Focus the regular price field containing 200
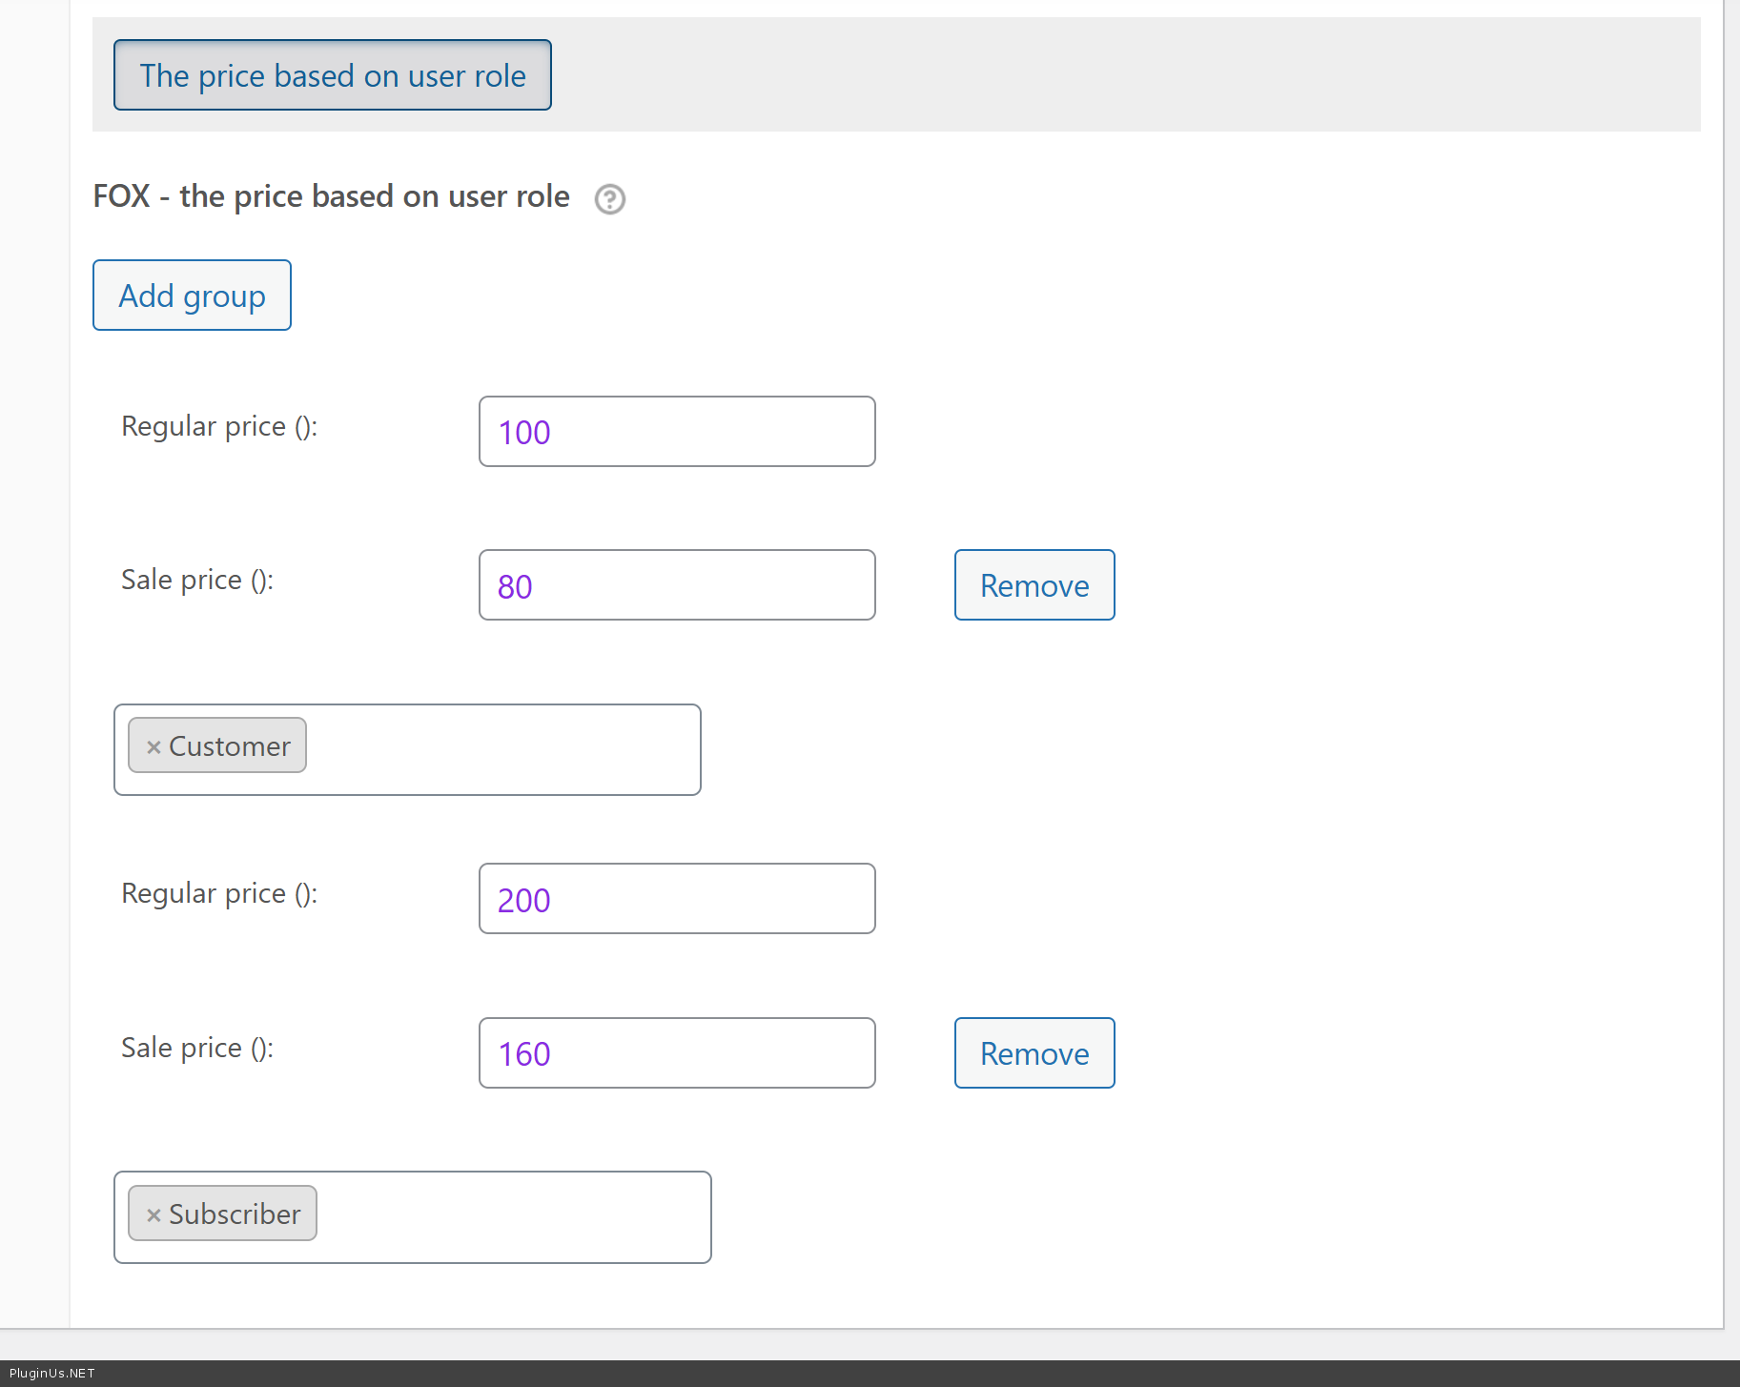 (676, 899)
